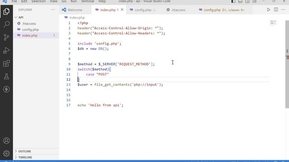Screen dimensions: 289x162
Task: Toggle the bottom Panel layout icon
Action: point(240,1)
